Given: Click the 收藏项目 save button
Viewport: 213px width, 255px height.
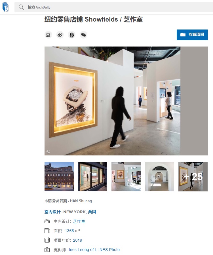Looking at the screenshot, I should 192,35.
